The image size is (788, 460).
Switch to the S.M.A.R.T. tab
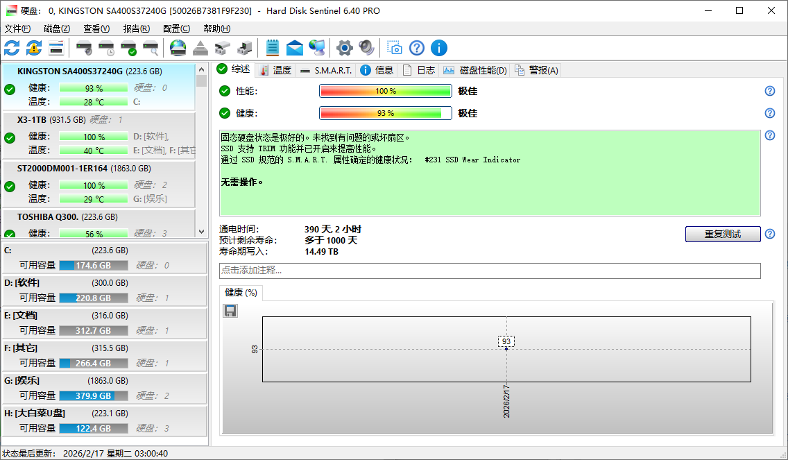point(326,70)
